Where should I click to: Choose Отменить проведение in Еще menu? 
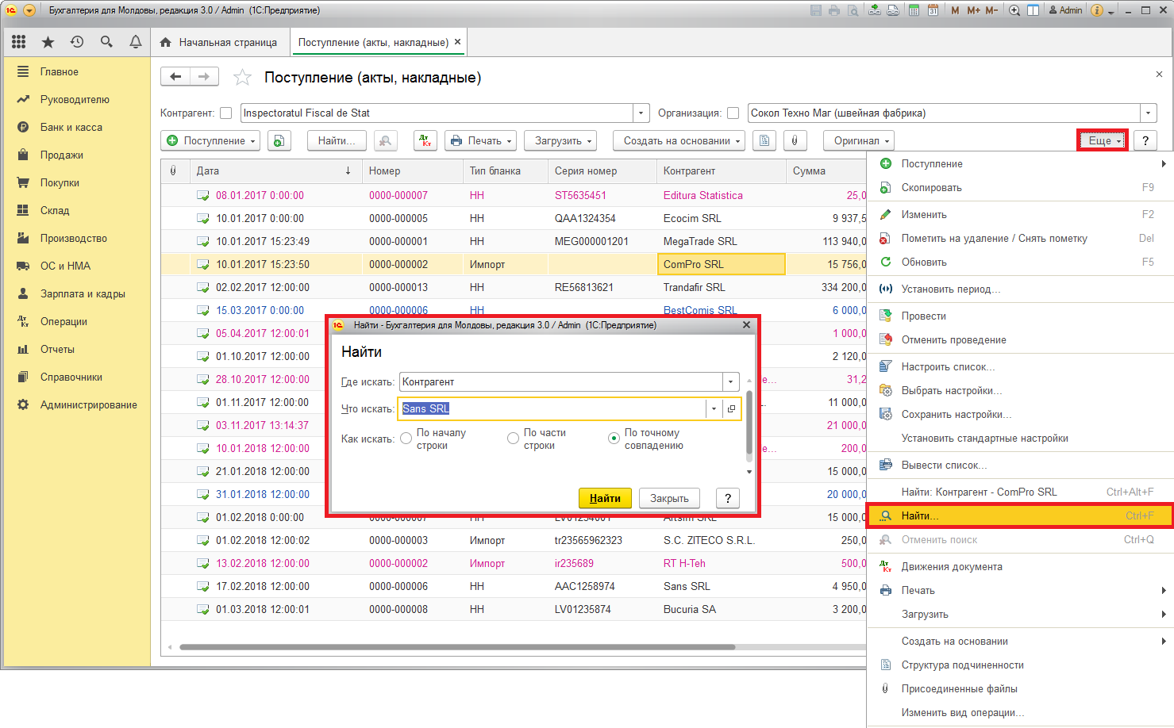[1020, 339]
